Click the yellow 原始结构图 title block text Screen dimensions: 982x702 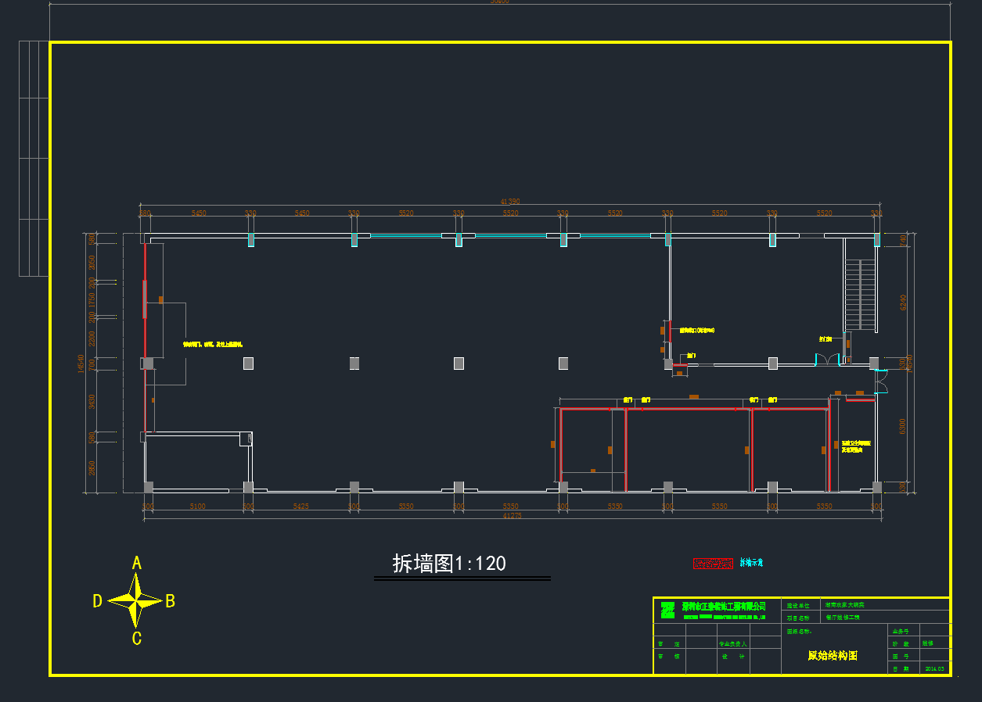tap(833, 656)
